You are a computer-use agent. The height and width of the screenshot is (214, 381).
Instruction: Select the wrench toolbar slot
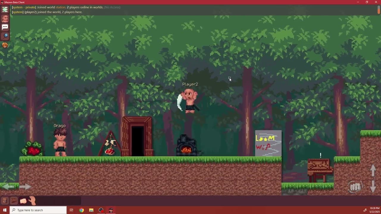14,201
